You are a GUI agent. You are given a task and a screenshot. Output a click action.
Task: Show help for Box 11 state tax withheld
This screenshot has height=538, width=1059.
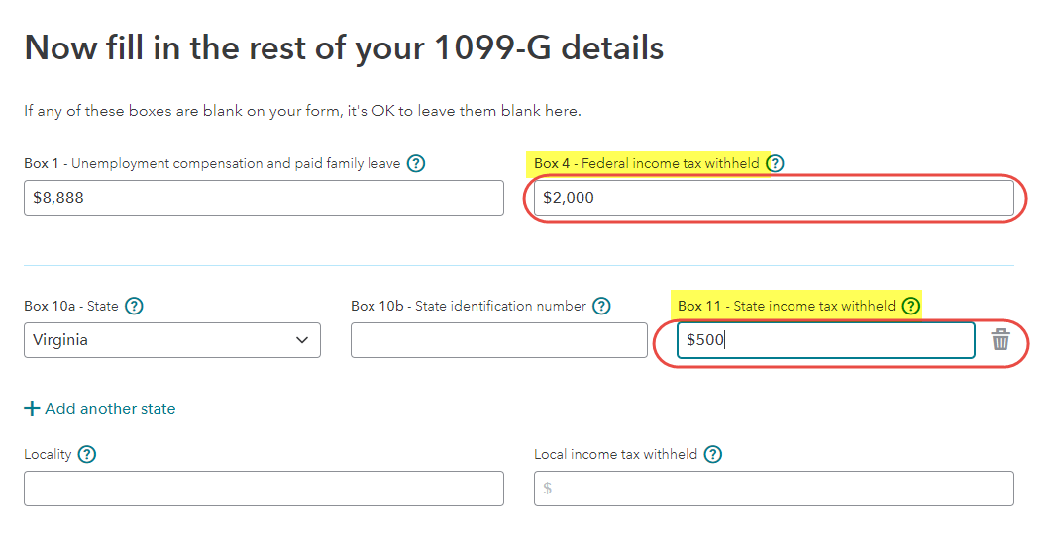point(911,306)
